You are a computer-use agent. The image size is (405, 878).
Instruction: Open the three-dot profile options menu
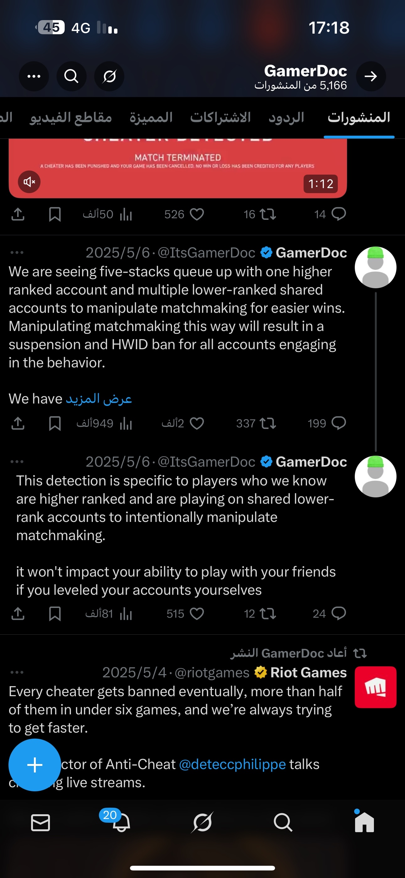tap(34, 76)
